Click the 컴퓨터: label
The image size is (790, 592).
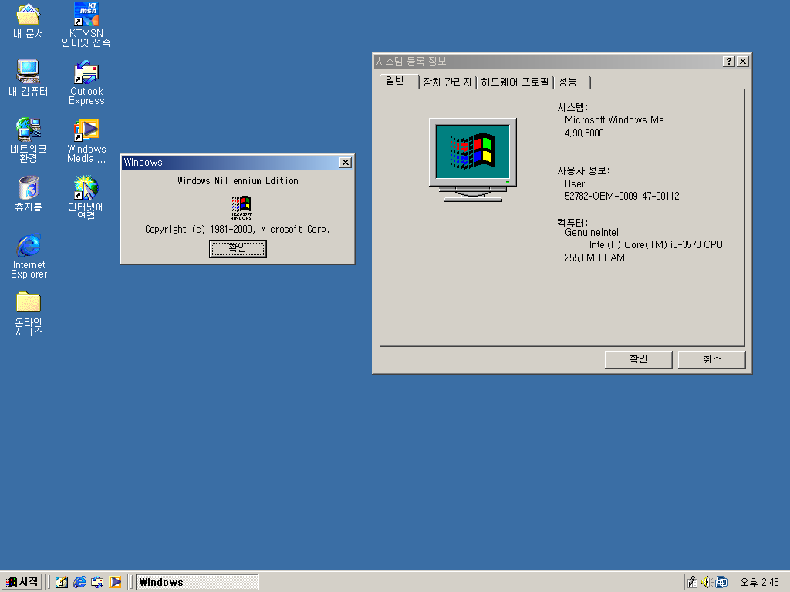[x=572, y=223]
